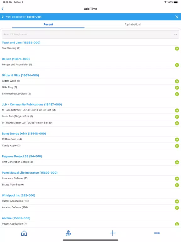
Task: Open the more options ellipsis icon
Action: 157,233
